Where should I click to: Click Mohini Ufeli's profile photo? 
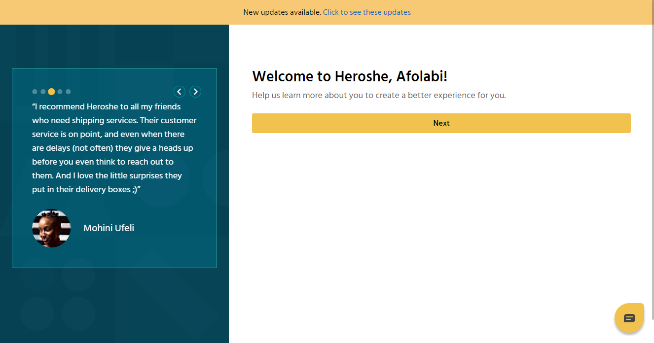[51, 228]
